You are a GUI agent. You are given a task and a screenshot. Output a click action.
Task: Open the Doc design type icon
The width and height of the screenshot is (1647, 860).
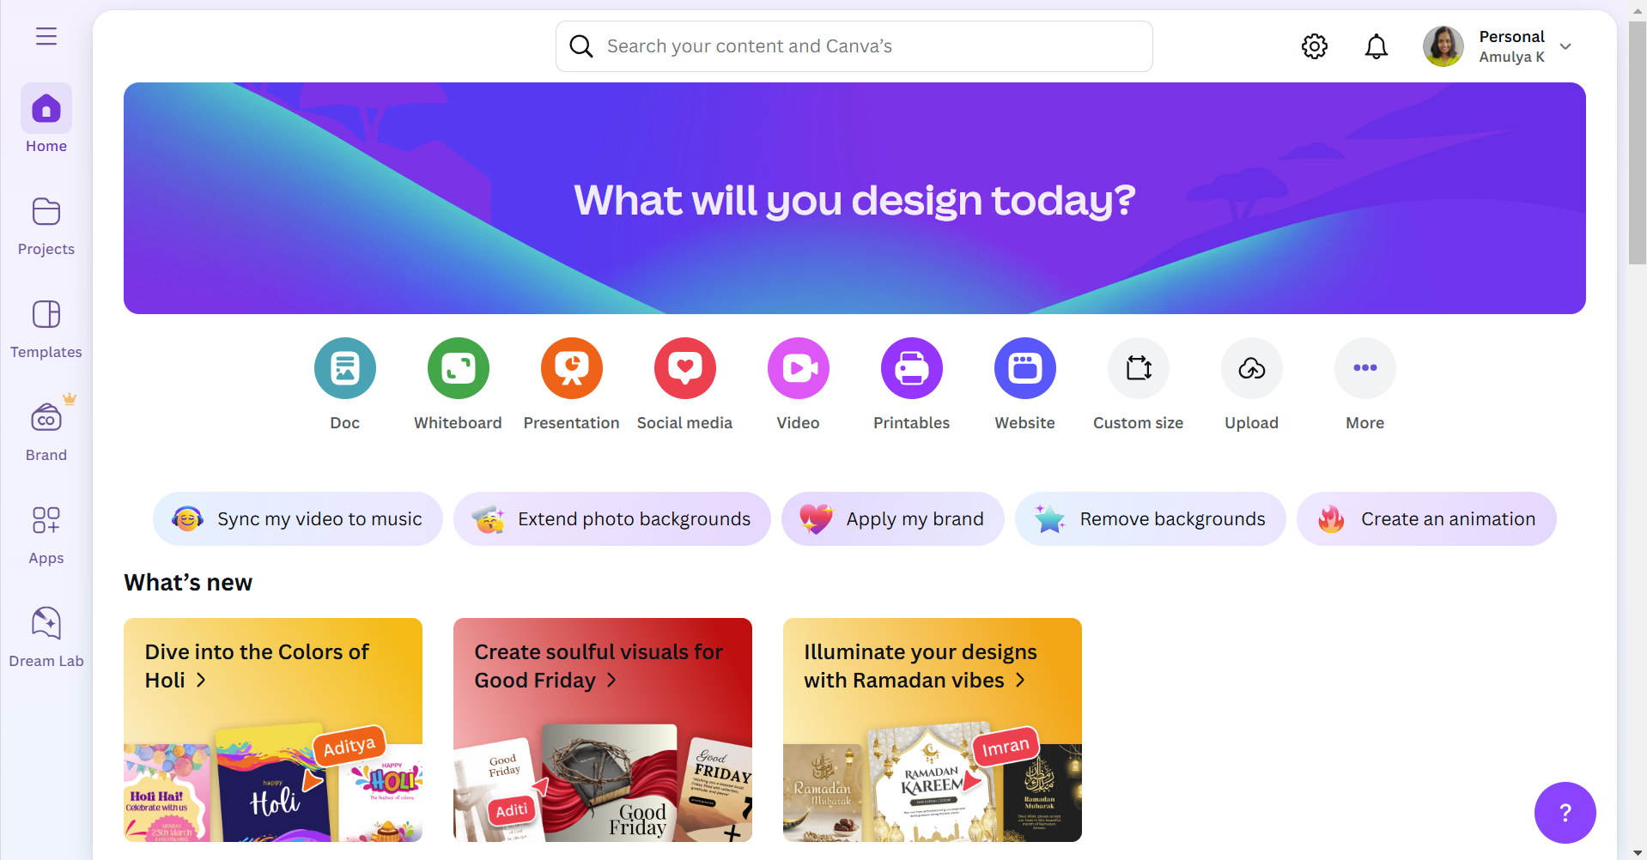(x=345, y=368)
